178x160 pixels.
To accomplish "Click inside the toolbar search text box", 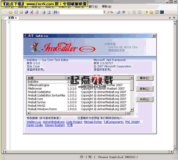I will [x=82, y=12].
